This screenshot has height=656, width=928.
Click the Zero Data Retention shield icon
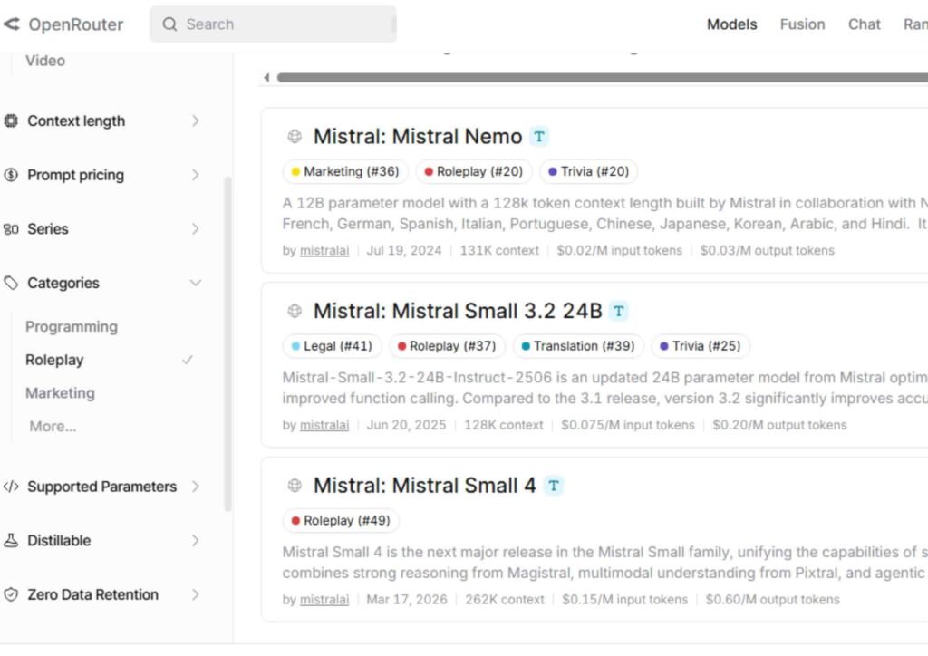coord(11,594)
